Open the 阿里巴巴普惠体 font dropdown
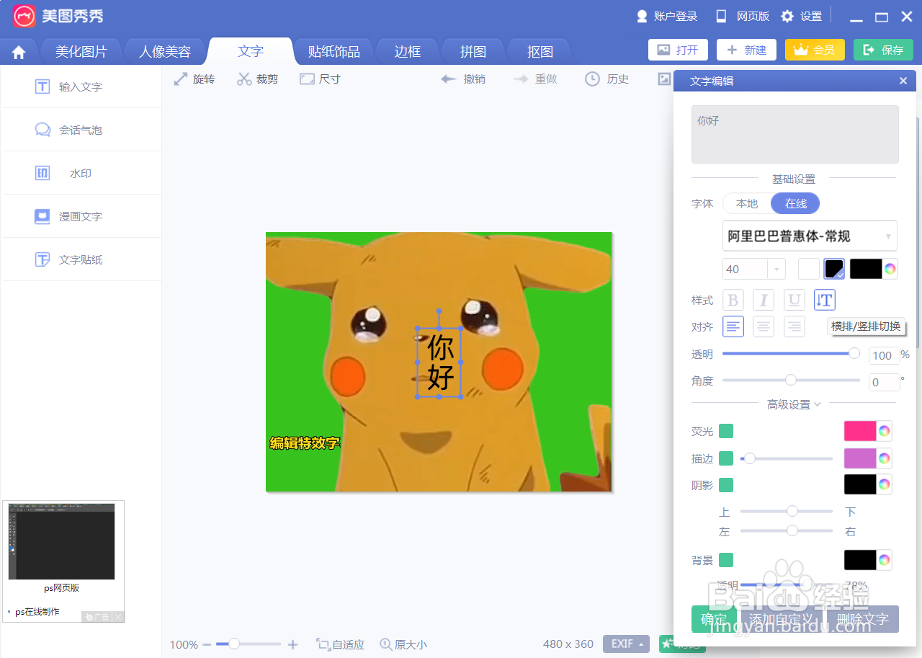 click(810, 236)
